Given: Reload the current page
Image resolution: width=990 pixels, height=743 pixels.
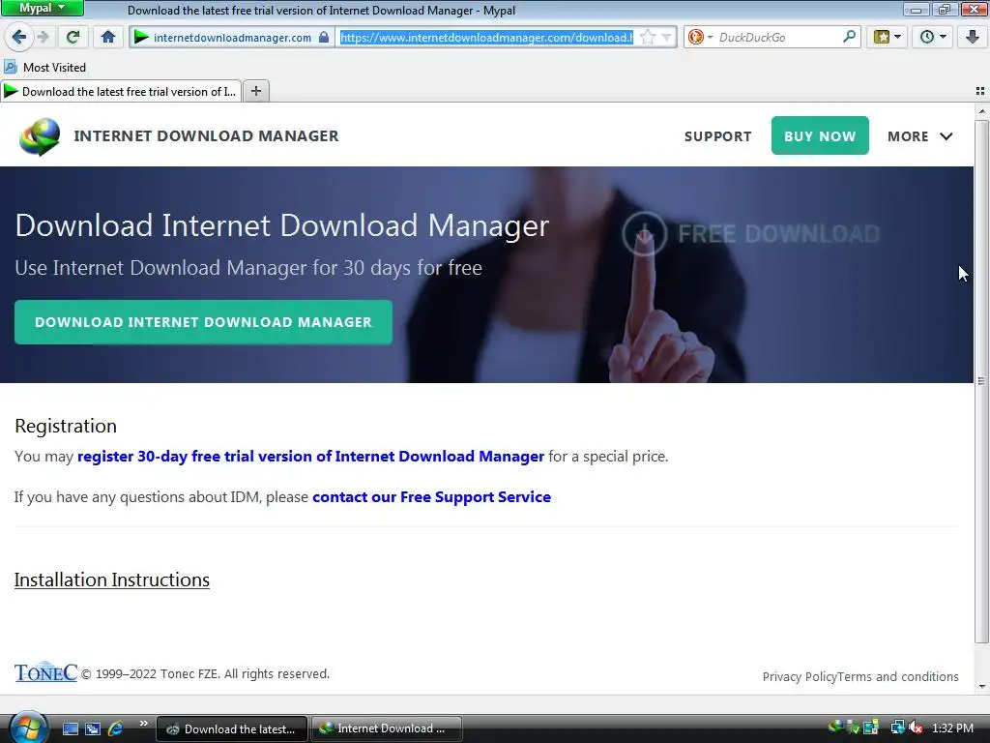Looking at the screenshot, I should pos(73,37).
